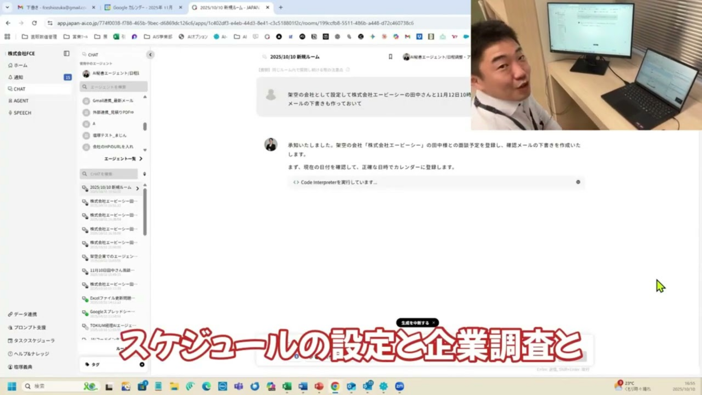Bookmark the 2025/10/10 新規ルーム chat
702x395 pixels.
coord(390,57)
